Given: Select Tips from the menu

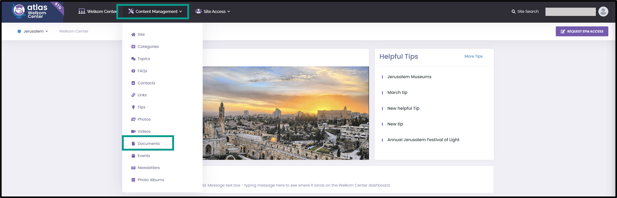Looking at the screenshot, I should 142,107.
